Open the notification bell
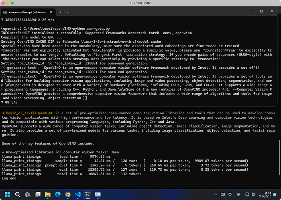 click(x=275, y=194)
